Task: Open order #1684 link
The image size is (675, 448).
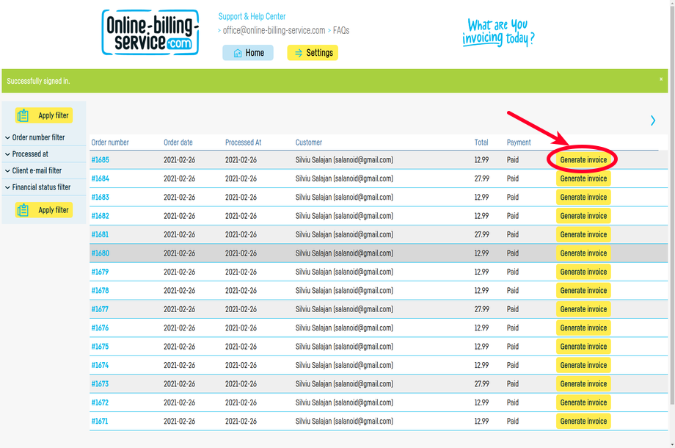Action: pyautogui.click(x=101, y=178)
